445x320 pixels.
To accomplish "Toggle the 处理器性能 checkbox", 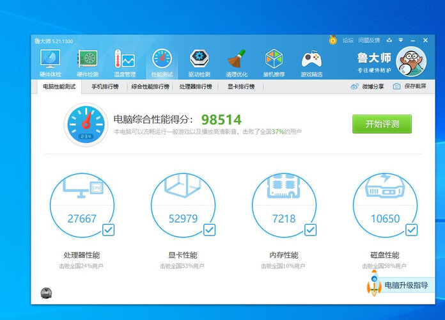I will click(x=109, y=230).
